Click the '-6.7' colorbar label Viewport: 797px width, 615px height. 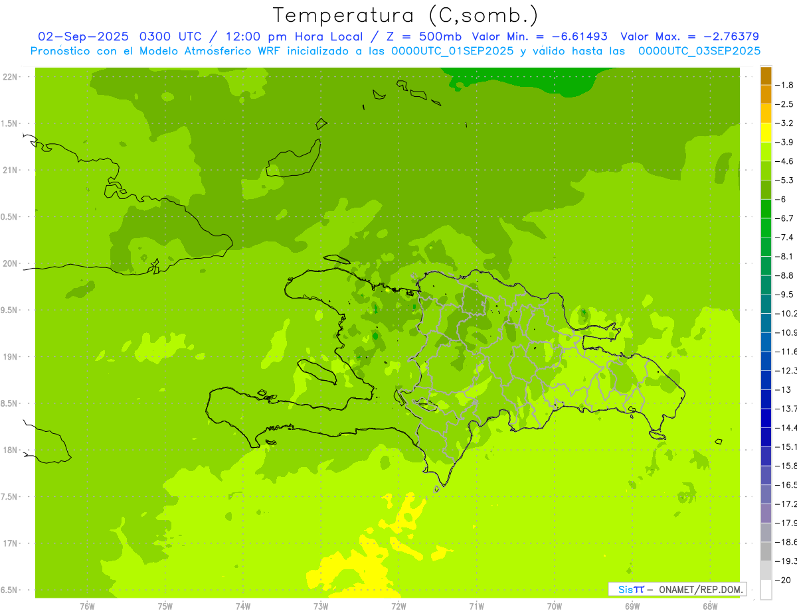[784, 218]
